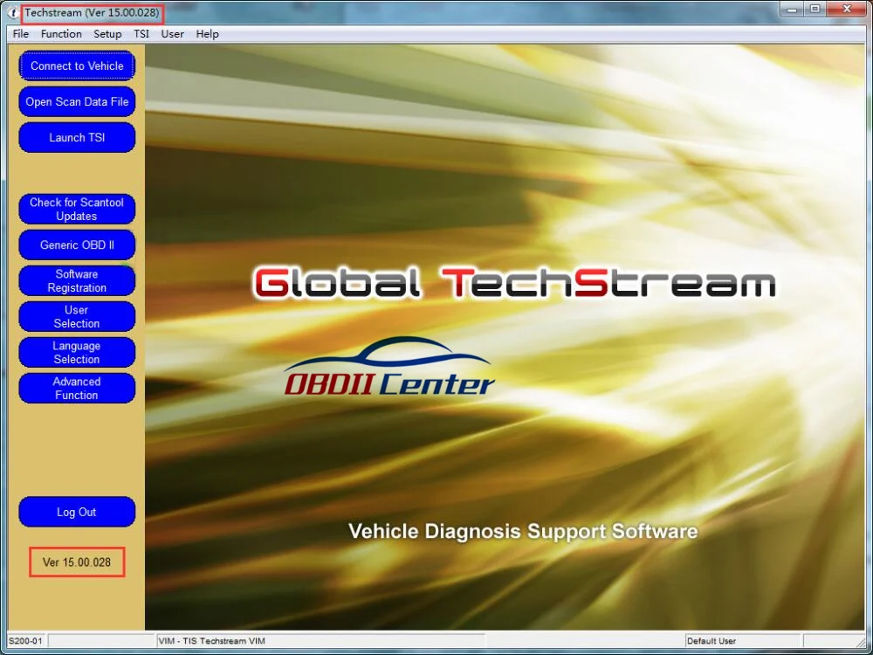Image resolution: width=873 pixels, height=655 pixels.
Task: Click the S200-01 status bar entry
Action: 25,641
